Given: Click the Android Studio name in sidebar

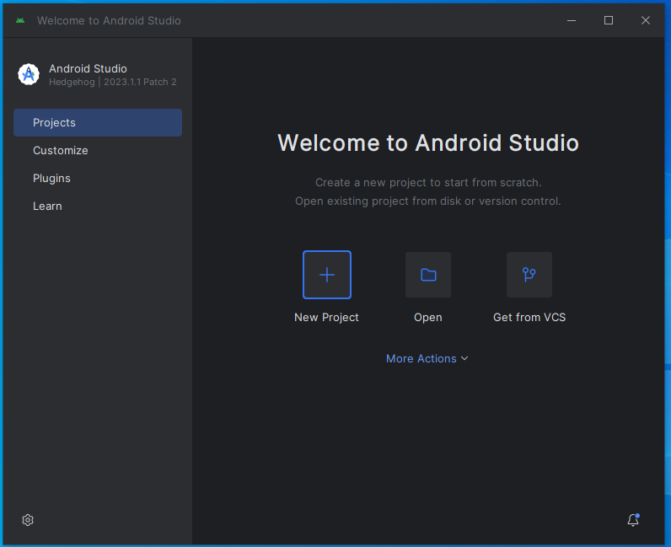Looking at the screenshot, I should pyautogui.click(x=88, y=68).
